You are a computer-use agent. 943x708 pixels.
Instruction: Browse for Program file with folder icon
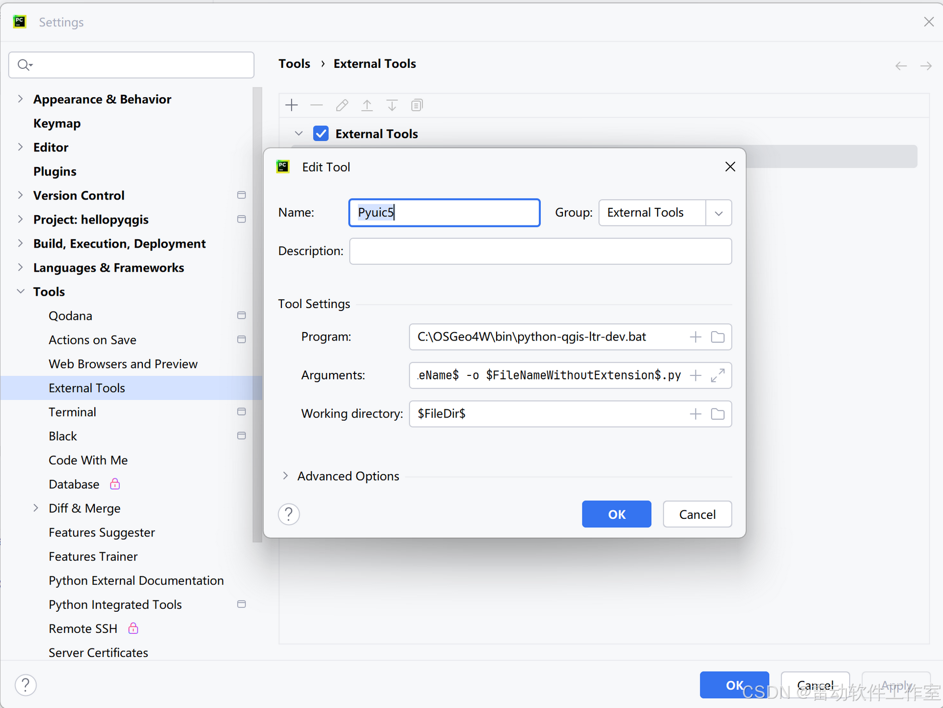[718, 337]
